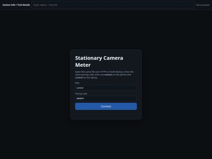This screenshot has width=212, height=159.
Task: Focus the Pairing Code input field
Action: pyautogui.click(x=106, y=99)
